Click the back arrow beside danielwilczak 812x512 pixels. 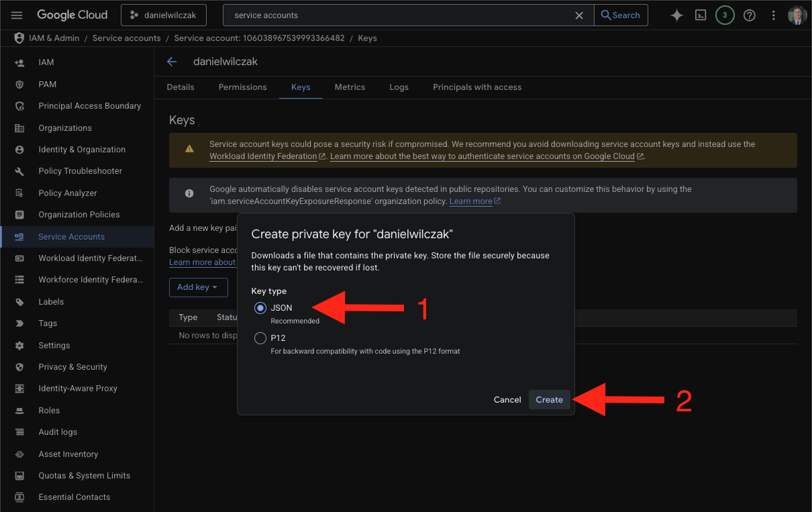(x=172, y=62)
